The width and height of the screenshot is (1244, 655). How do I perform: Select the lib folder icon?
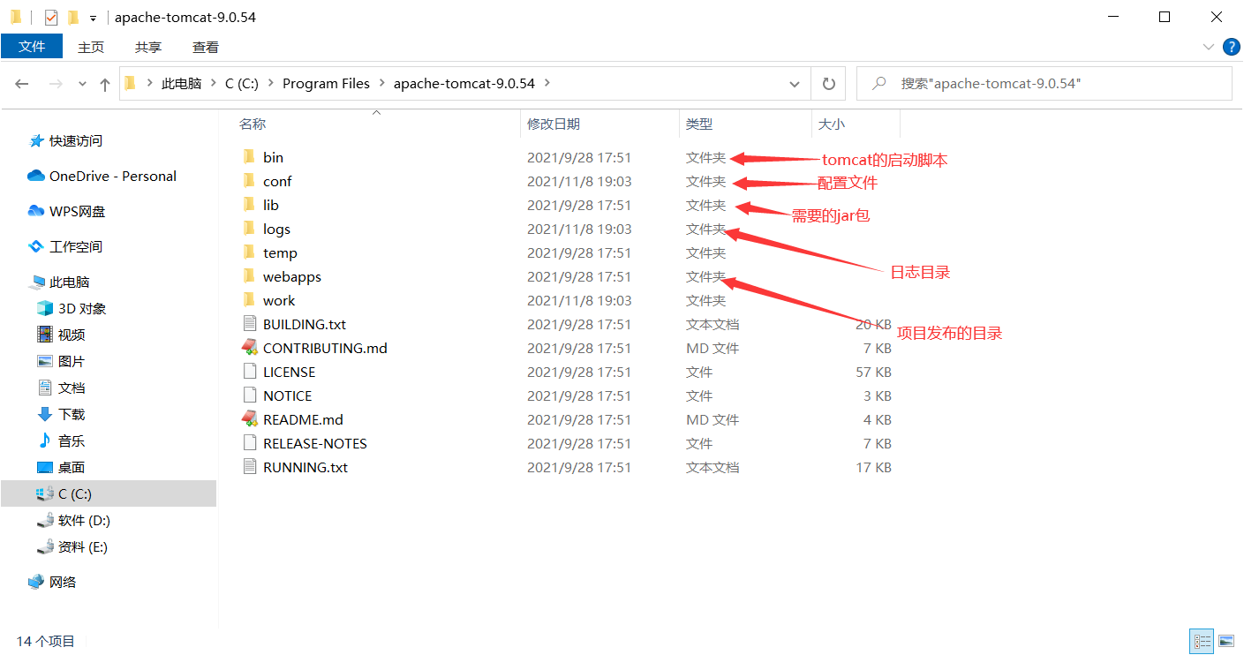[x=248, y=205]
